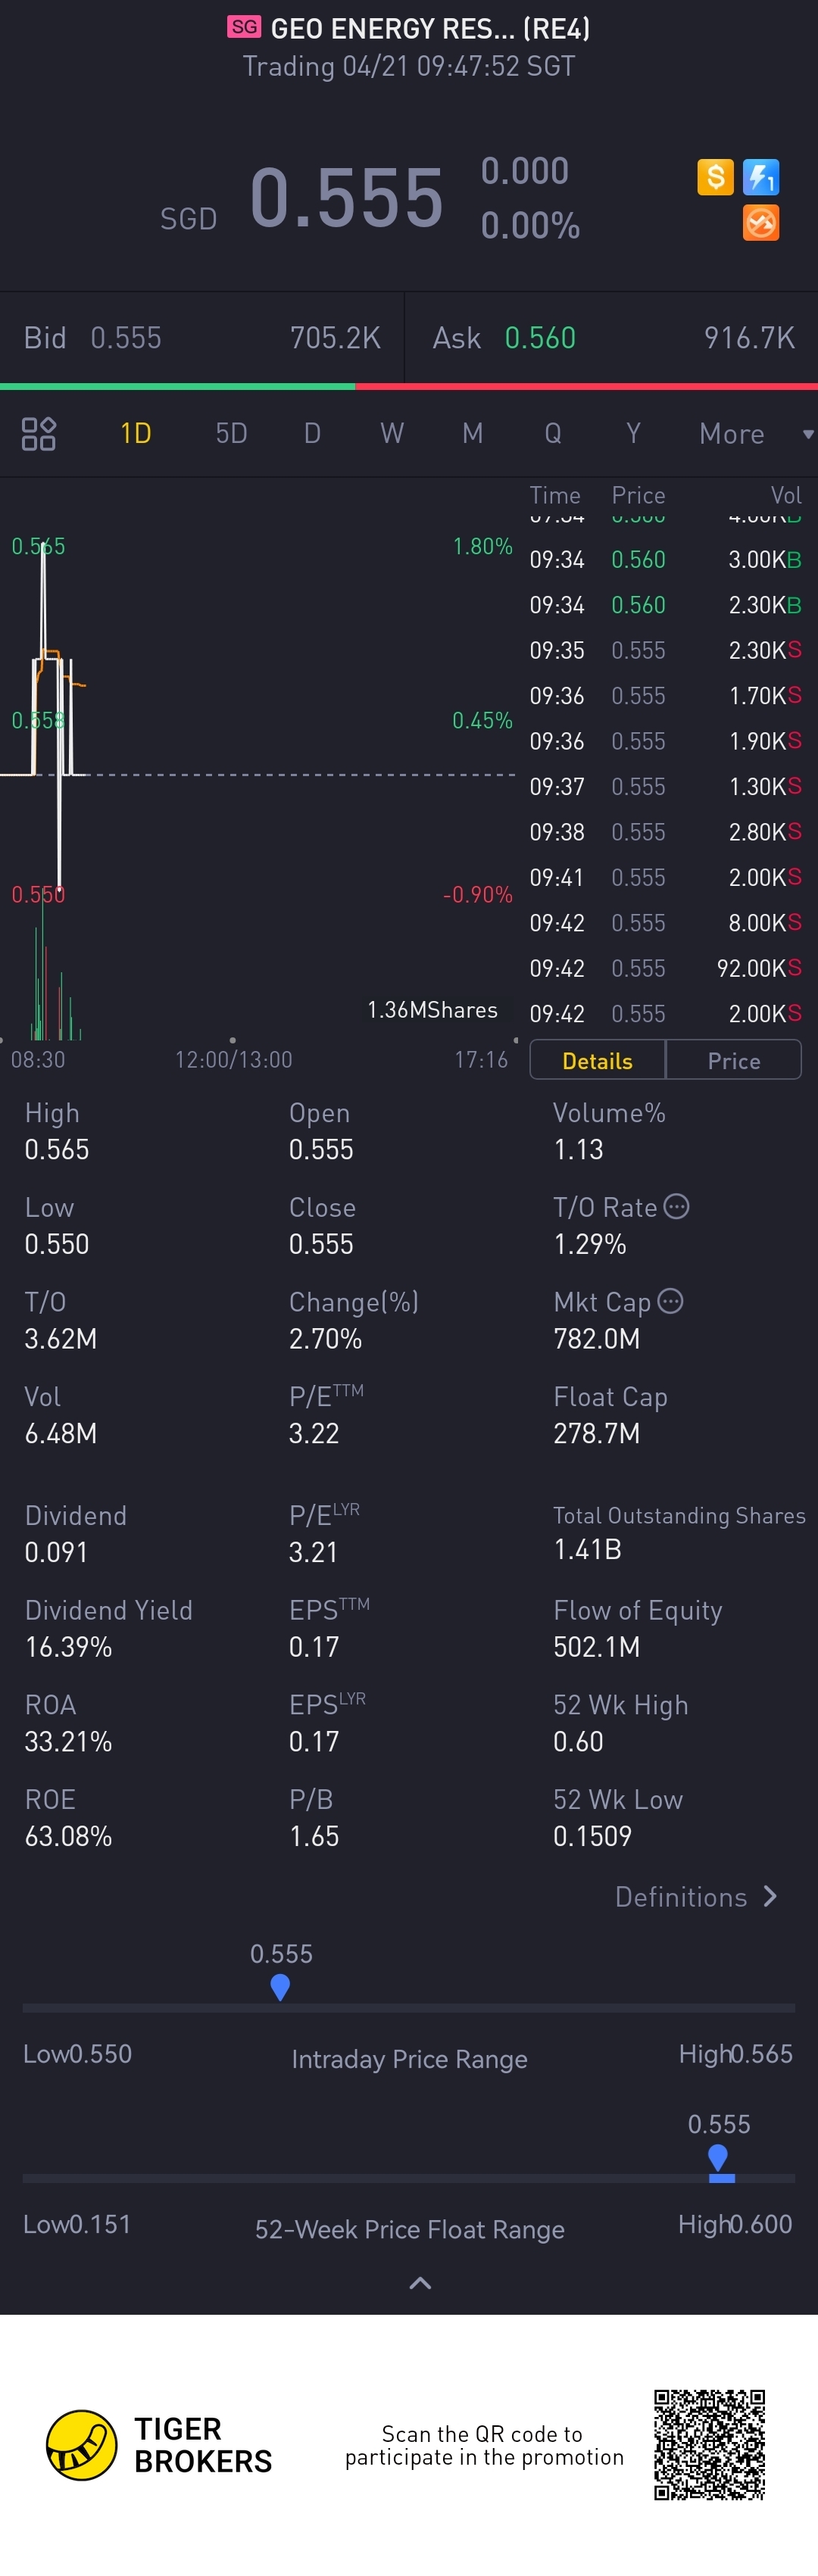Screen dimensions: 818x2576
Task: Collapse the stats panel with up chevron
Action: (x=420, y=2283)
